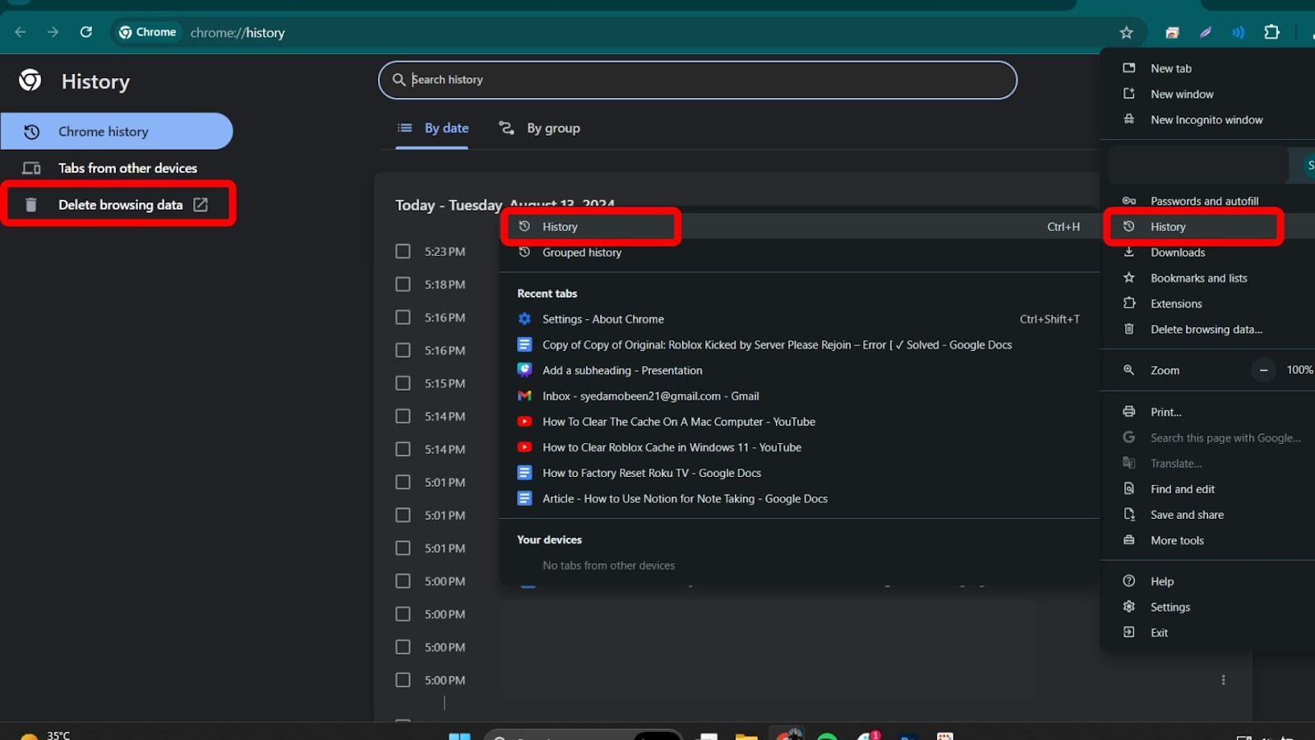View Tabs from other devices
Screen dimensions: 1315x740
127,168
